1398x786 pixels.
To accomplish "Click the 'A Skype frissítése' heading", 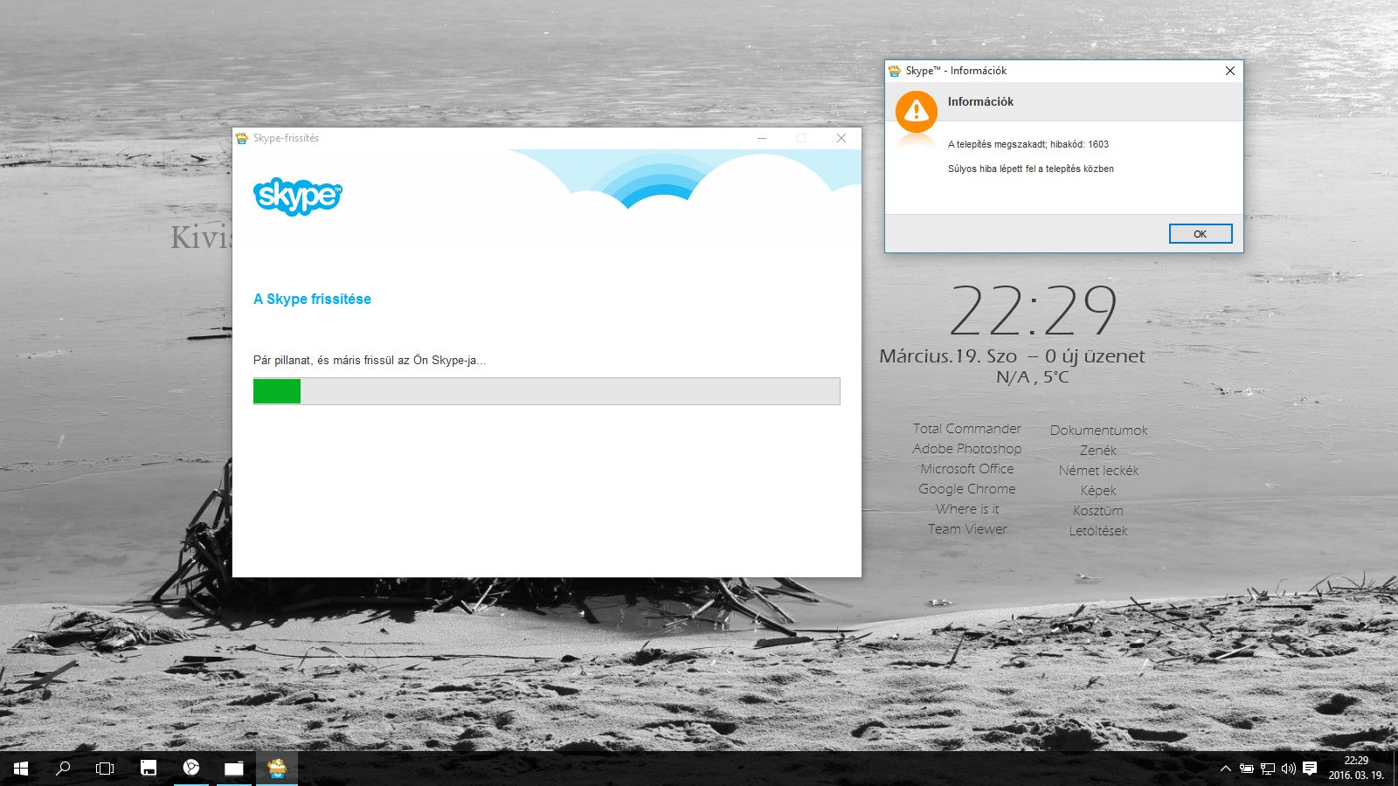I will pos(312,299).
